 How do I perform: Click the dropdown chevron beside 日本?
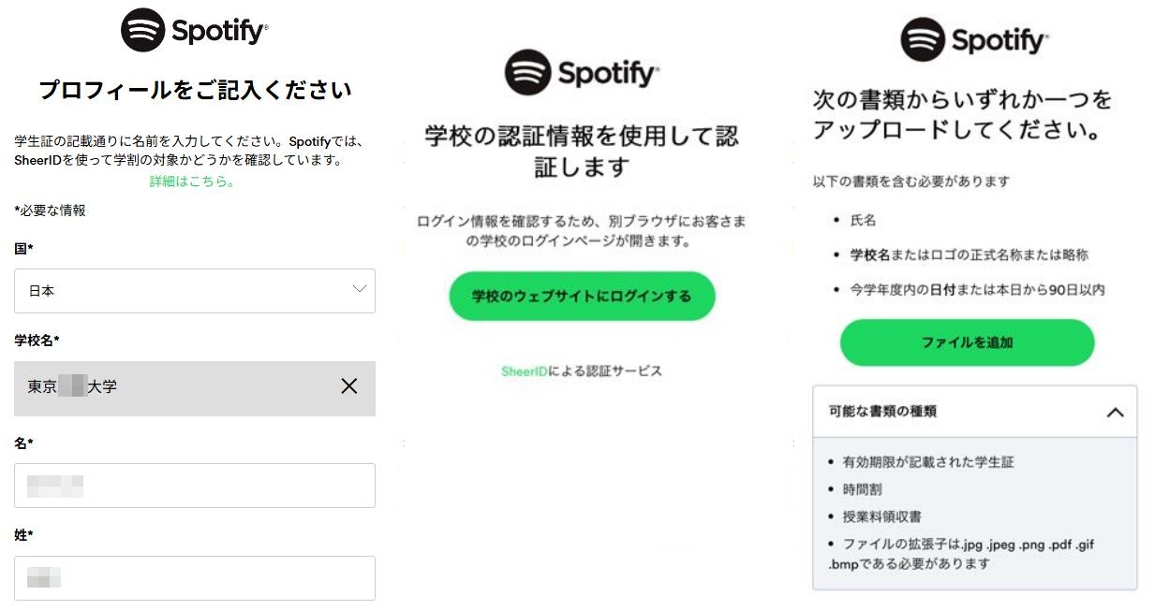pyautogui.click(x=360, y=289)
